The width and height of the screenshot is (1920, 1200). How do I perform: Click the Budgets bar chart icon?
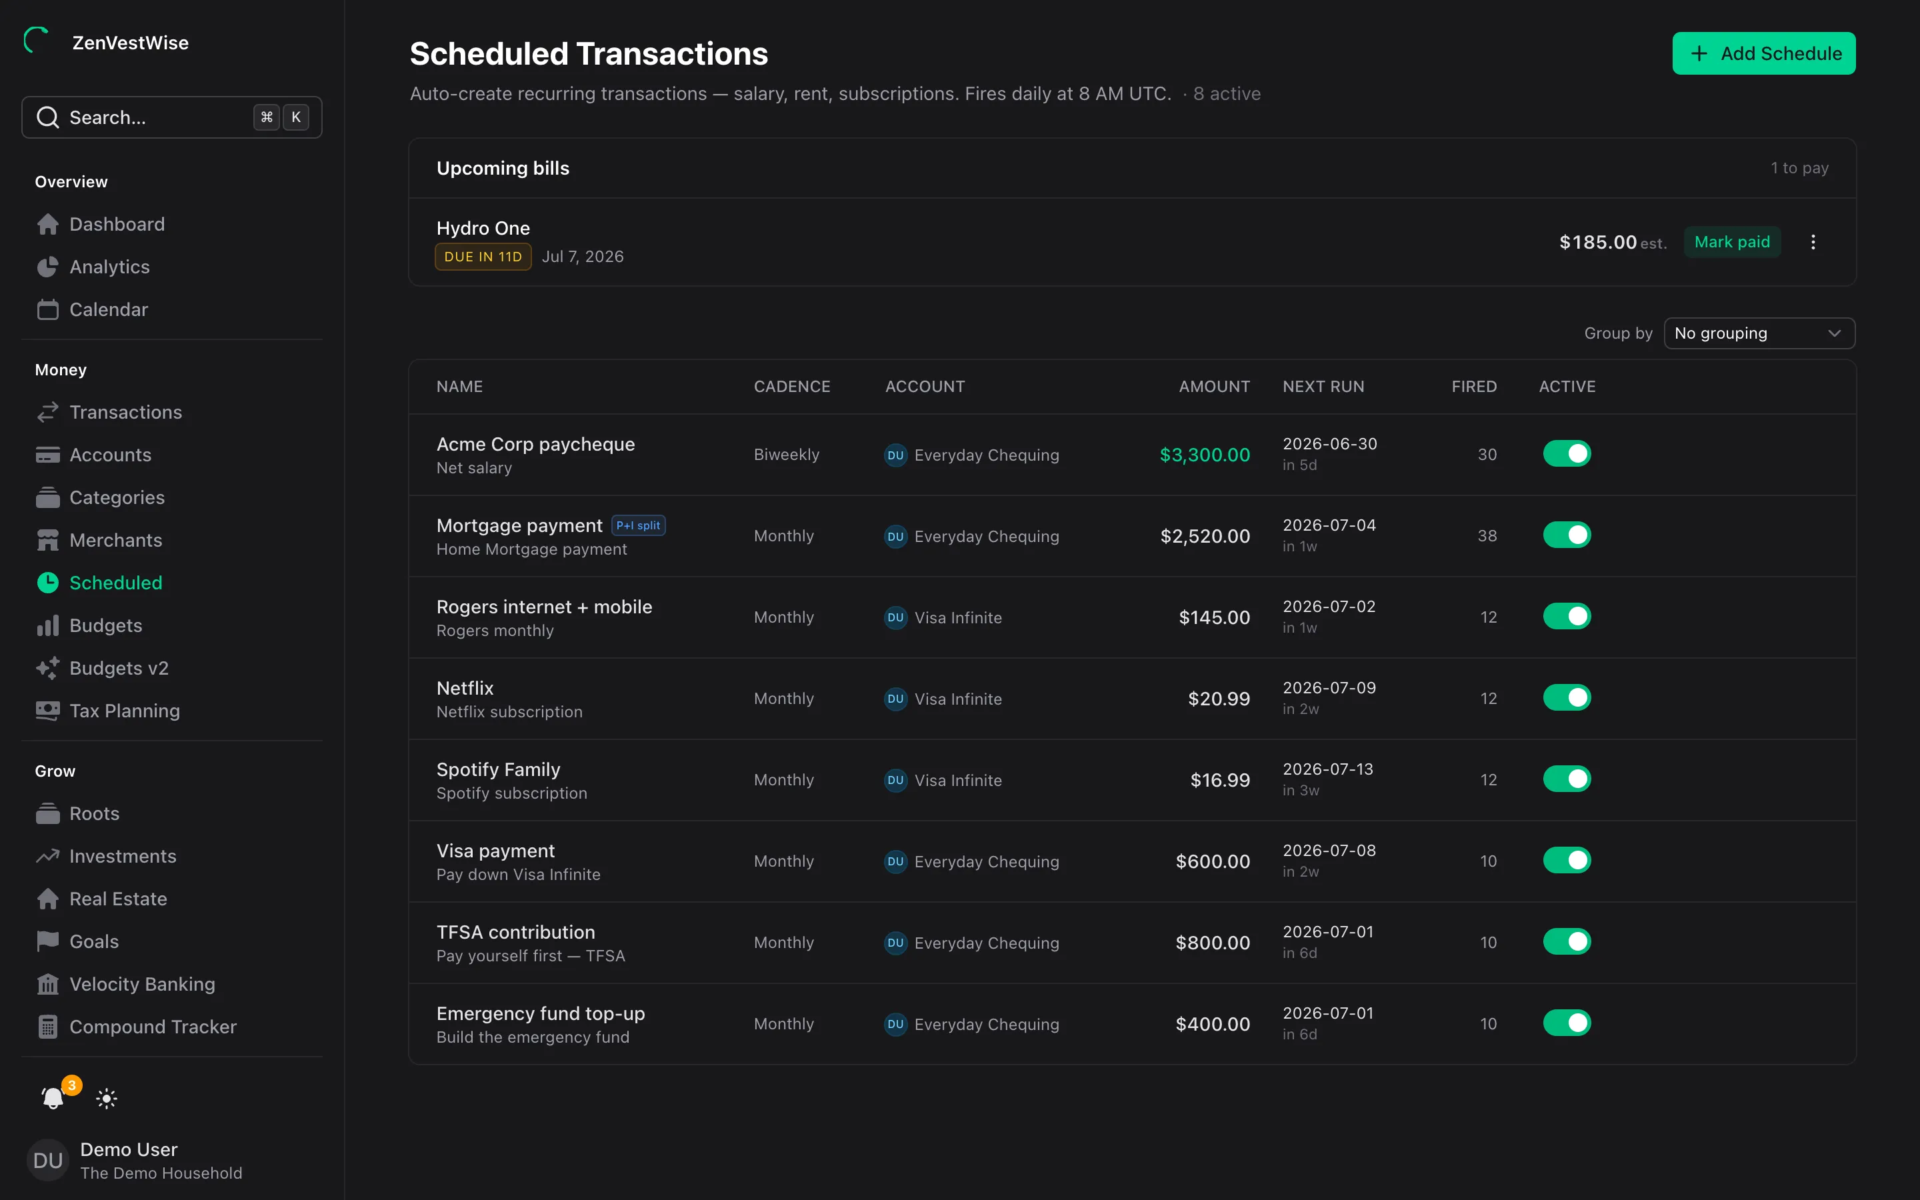[47, 625]
